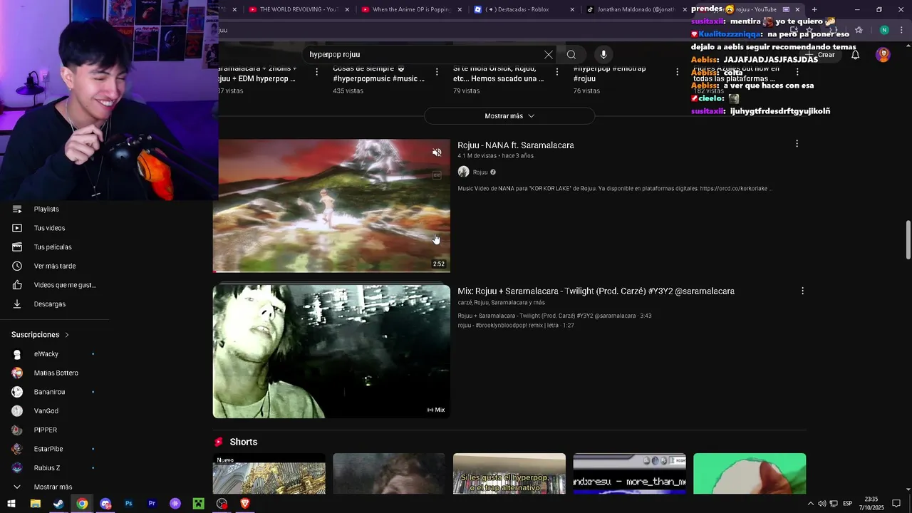Open Premiere Pro from the taskbar
This screenshot has width=912, height=513.
coord(152,504)
